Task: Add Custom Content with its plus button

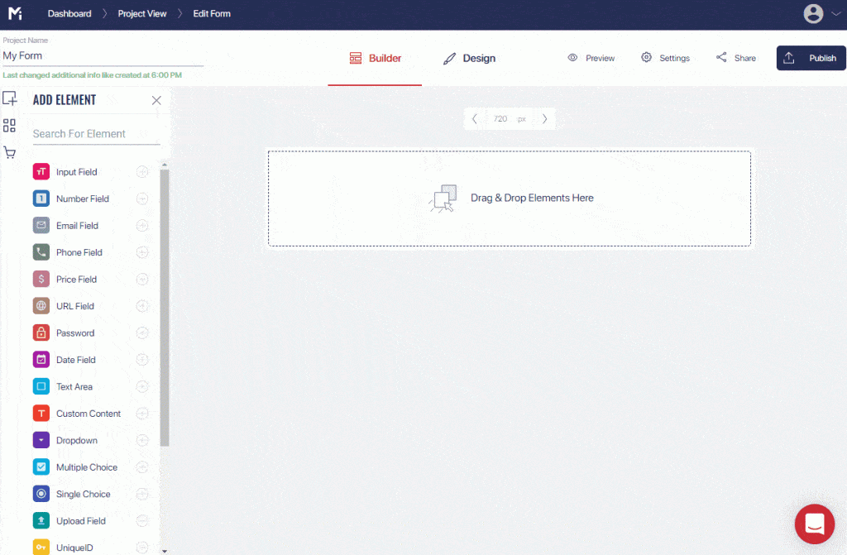Action: [x=142, y=414]
